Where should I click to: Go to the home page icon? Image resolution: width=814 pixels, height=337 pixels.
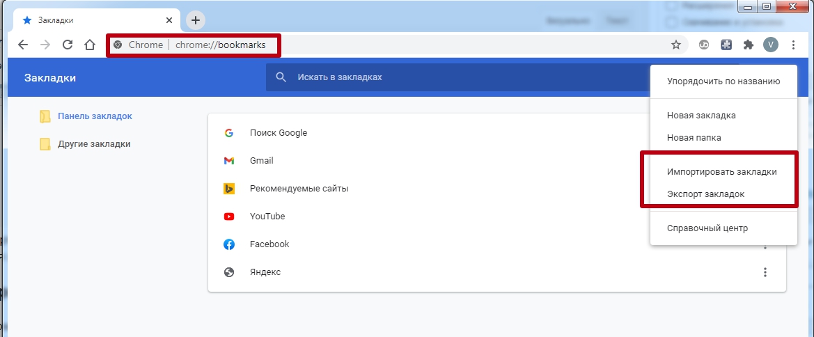89,45
